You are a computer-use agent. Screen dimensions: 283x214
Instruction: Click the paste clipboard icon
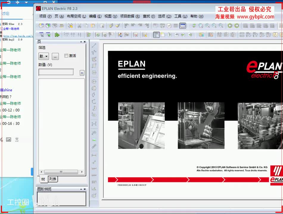coord(93,26)
